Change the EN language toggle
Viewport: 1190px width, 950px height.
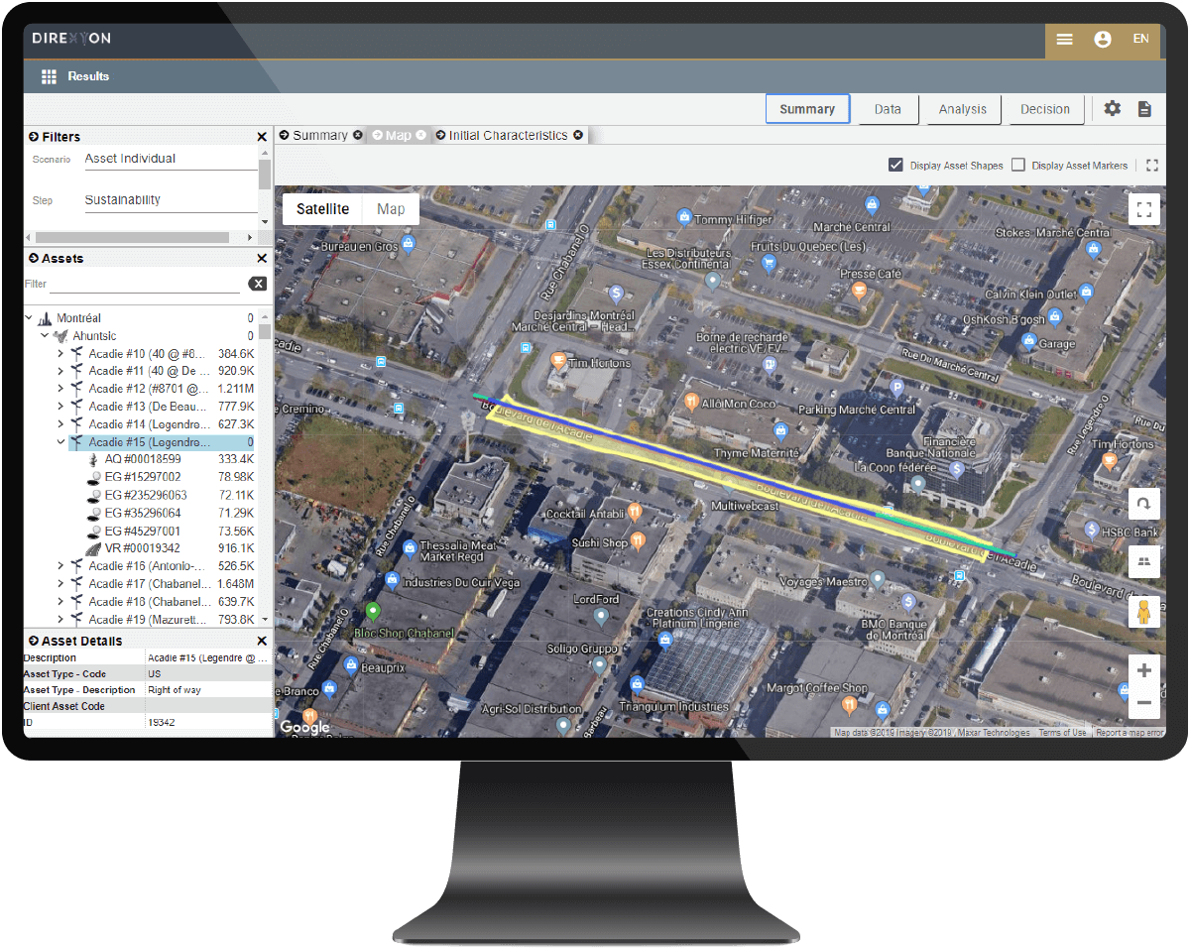tap(1141, 39)
